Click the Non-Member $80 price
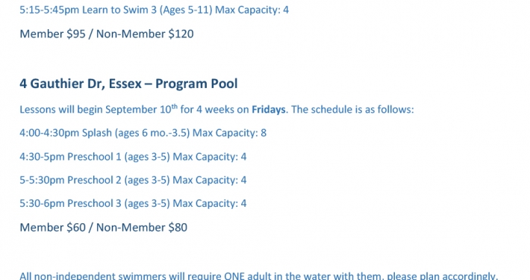The height and width of the screenshot is (280, 530). 142,227
